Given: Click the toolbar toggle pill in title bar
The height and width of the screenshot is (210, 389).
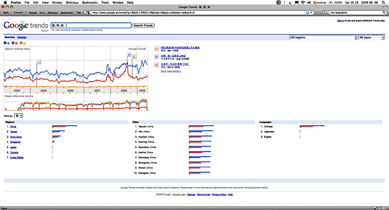Looking at the screenshot, I should [x=385, y=7].
